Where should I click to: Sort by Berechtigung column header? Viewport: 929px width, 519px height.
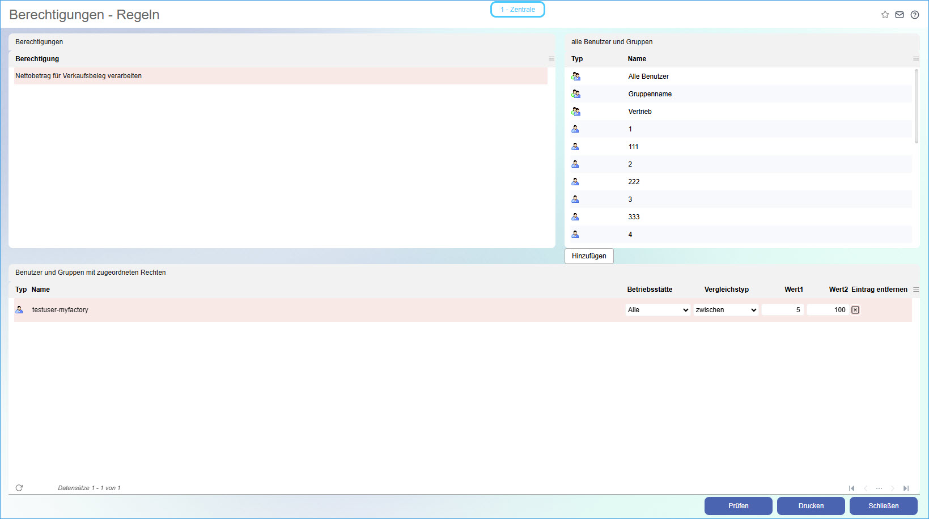click(x=37, y=59)
